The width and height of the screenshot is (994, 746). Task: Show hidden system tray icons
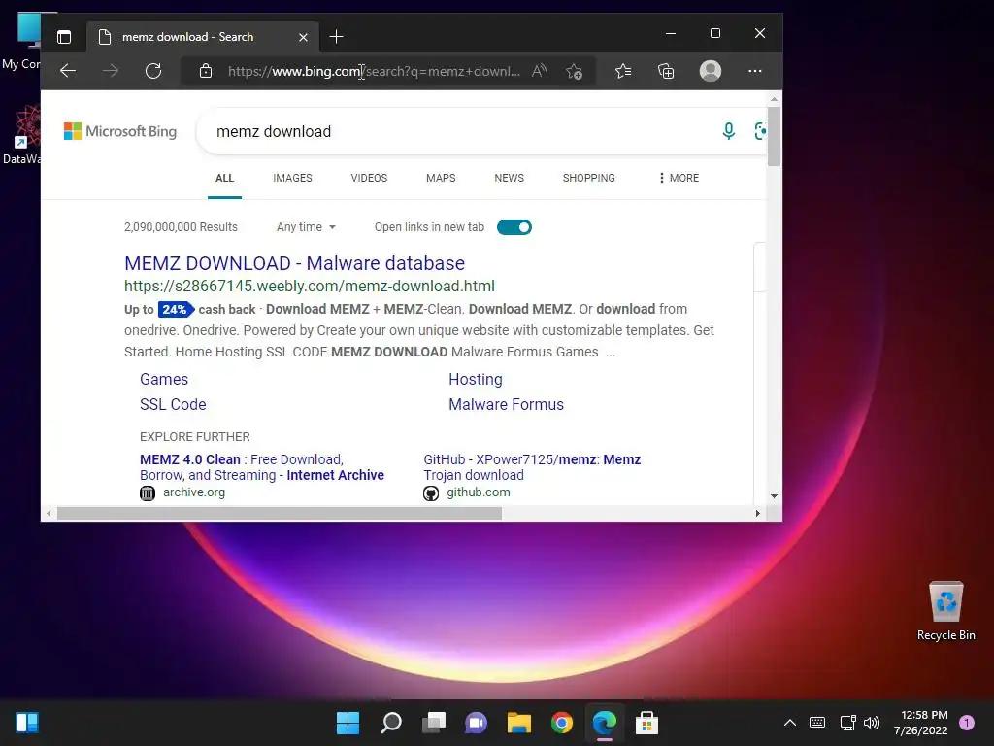790,723
